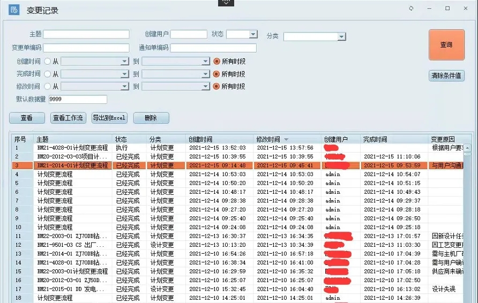Viewport: 478px width, 303px height.
Task: Click the refresh icon in title bar
Action: pos(411,9)
